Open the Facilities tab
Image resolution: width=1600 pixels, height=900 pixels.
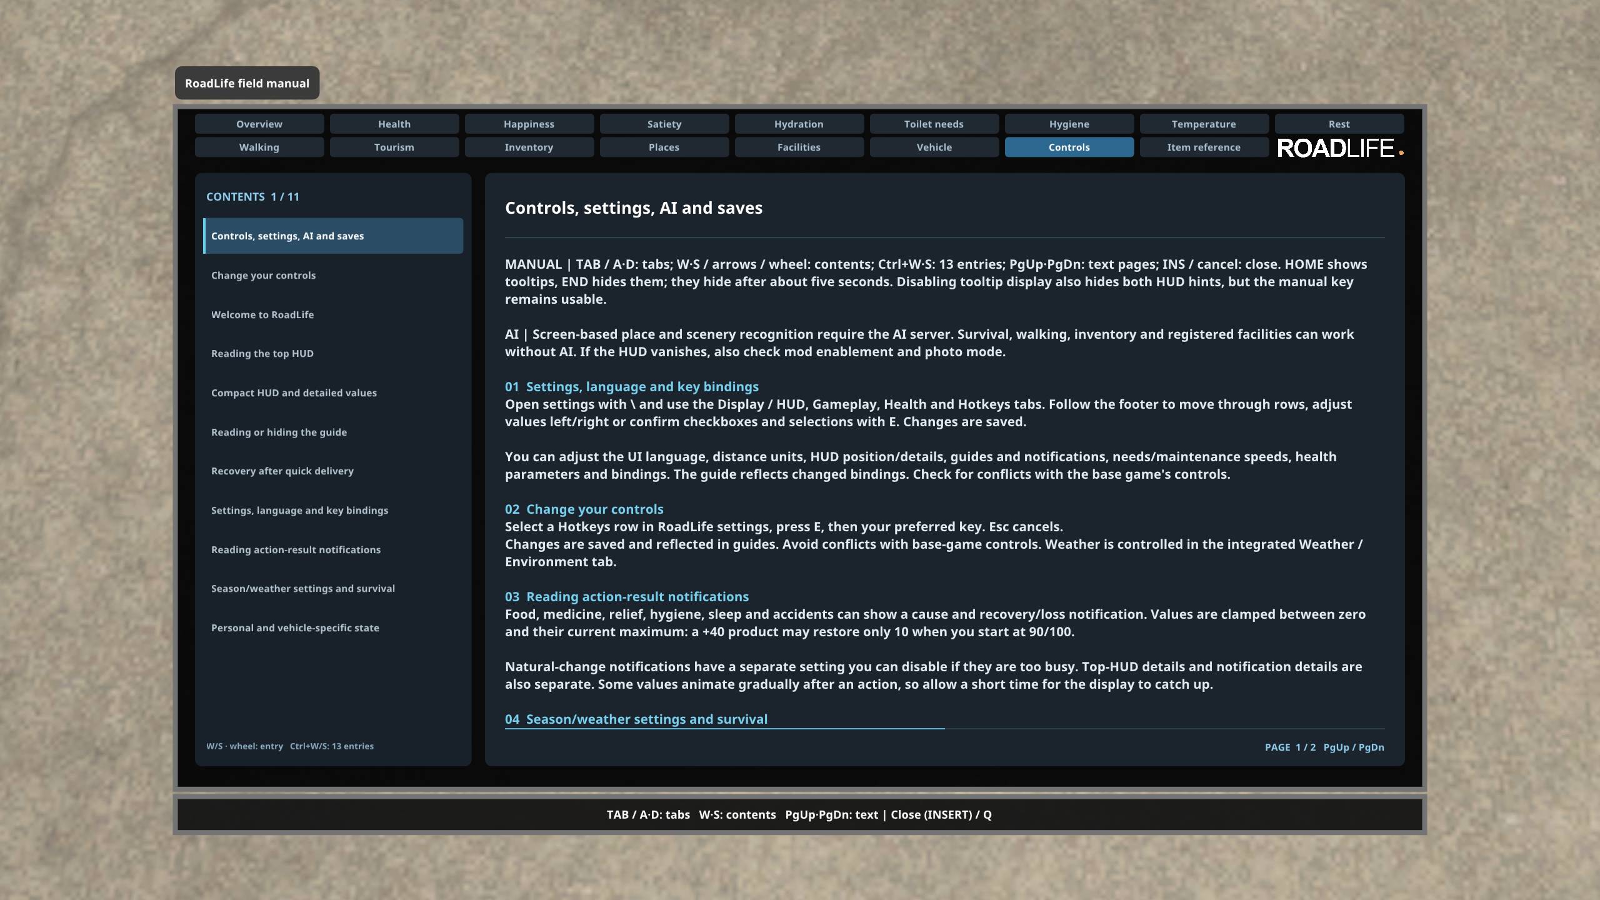click(x=799, y=147)
